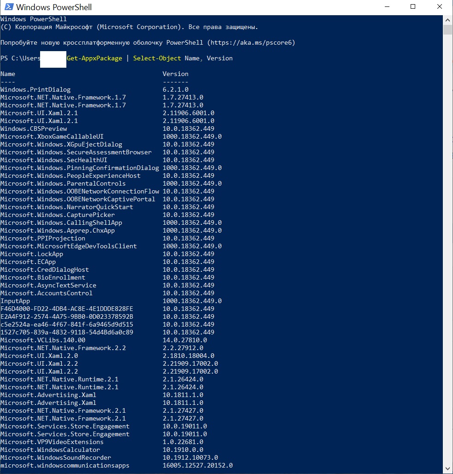
Task: Click Microsoft.Windows.OOBENetworkCaptivePortal entry
Action: pyautogui.click(x=78, y=199)
